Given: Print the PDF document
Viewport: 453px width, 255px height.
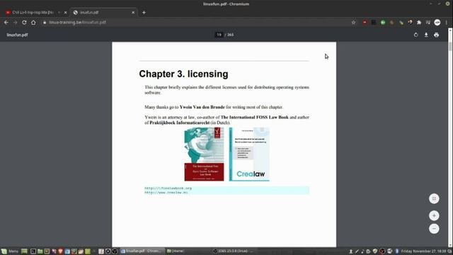Looking at the screenshot, I should click(x=436, y=35).
